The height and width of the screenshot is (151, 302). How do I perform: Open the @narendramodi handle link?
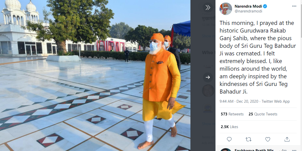[x=248, y=11]
